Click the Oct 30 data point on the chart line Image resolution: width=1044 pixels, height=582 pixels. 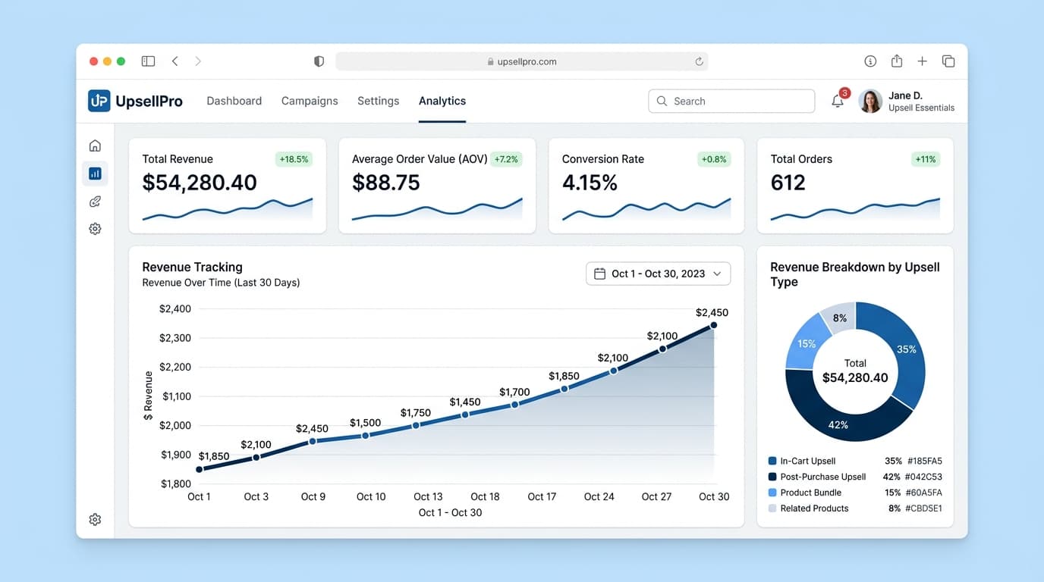pos(714,326)
